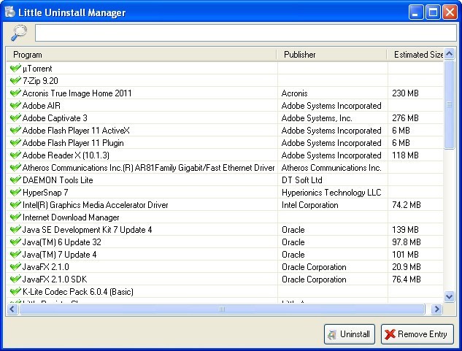462x351 pixels.
Task: Click the green check icon beside 7-Zip 9.20
Action: point(15,81)
